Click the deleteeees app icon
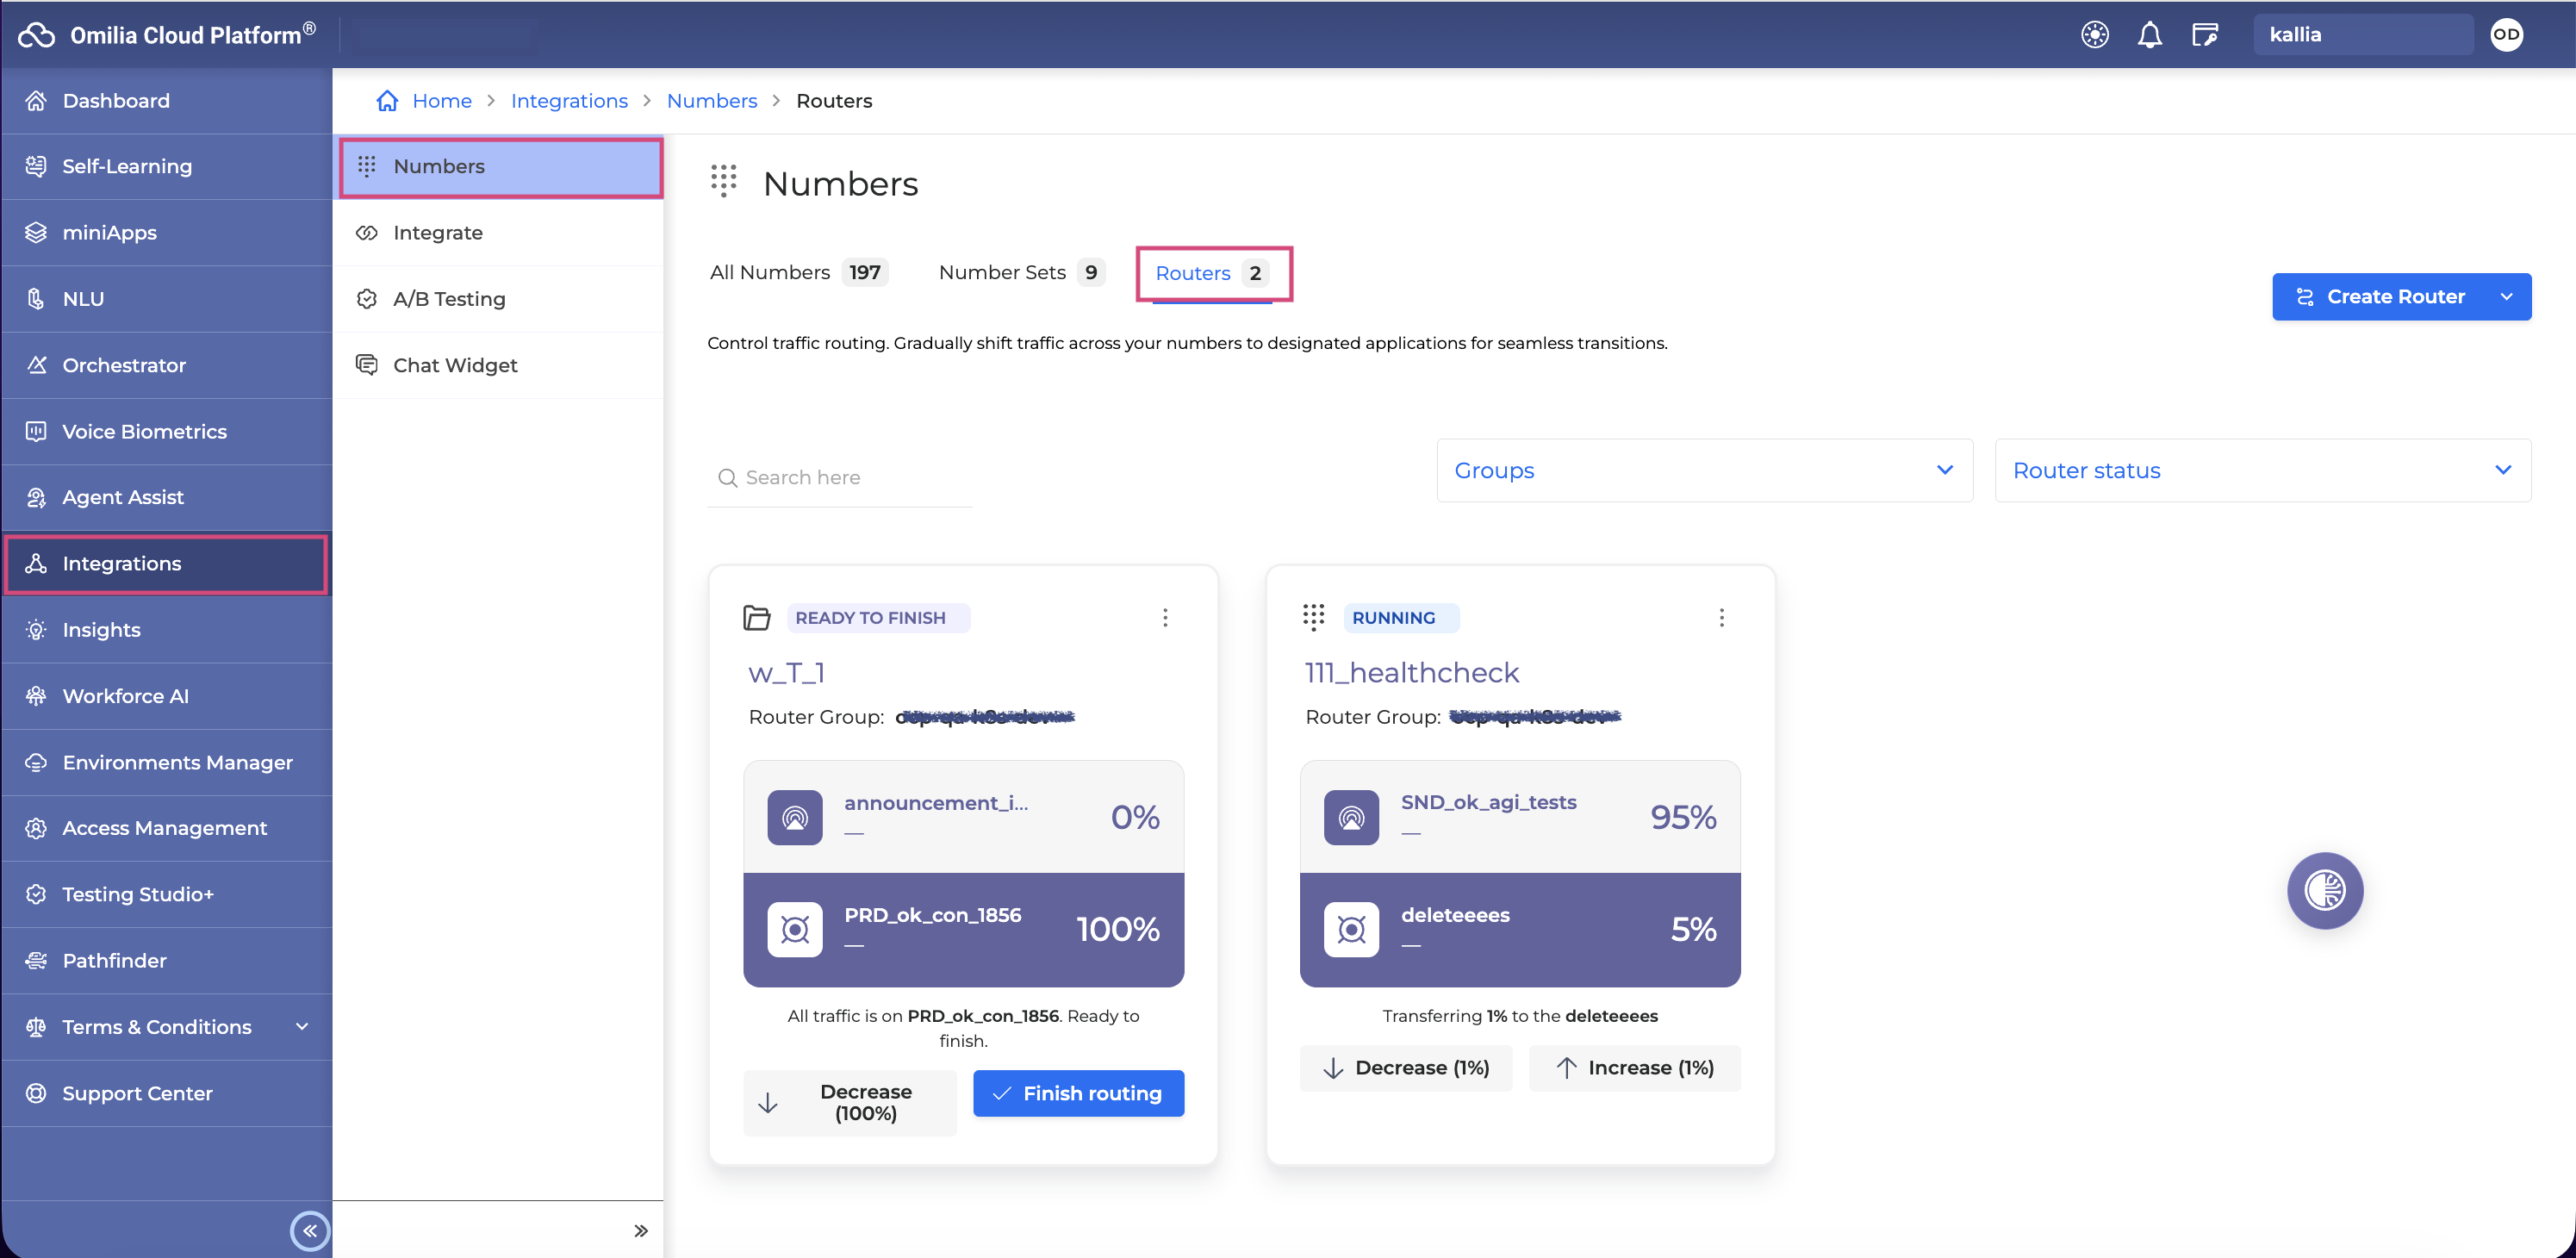Image resolution: width=2576 pixels, height=1258 pixels. tap(1351, 930)
